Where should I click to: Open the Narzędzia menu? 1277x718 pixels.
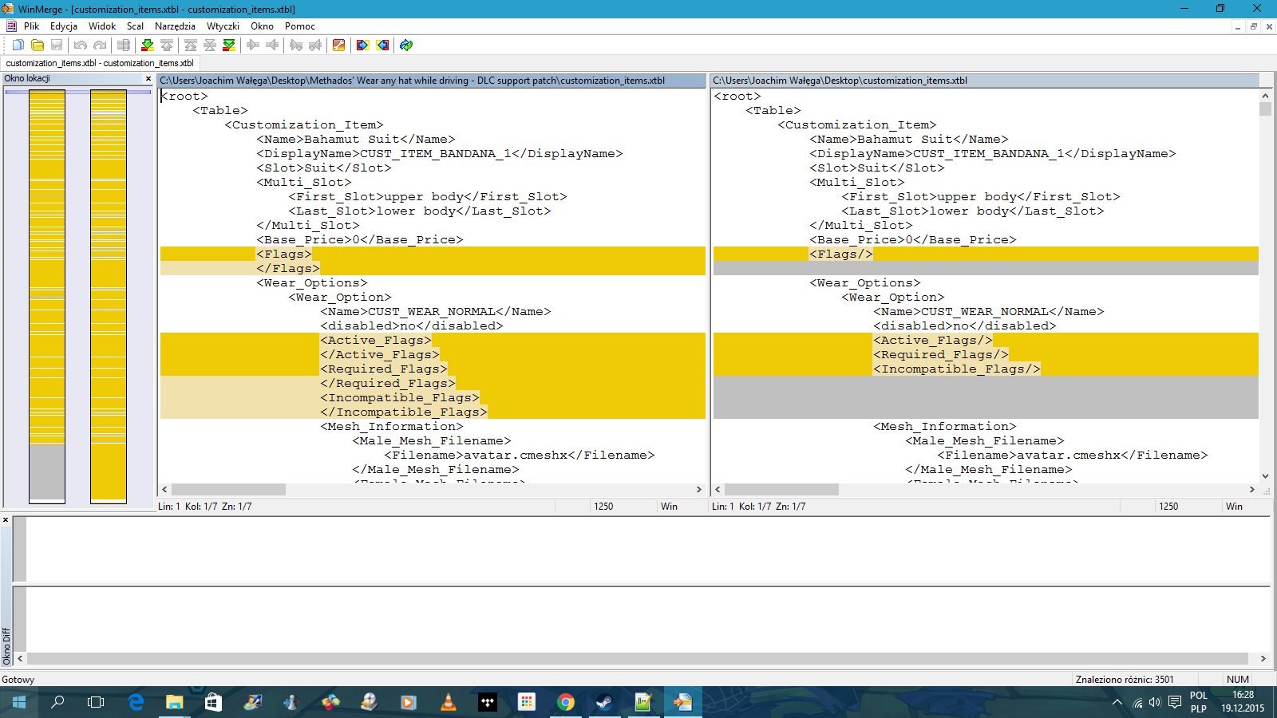(x=175, y=26)
